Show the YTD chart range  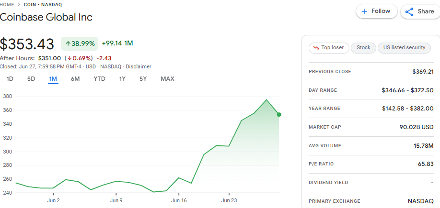click(x=99, y=79)
